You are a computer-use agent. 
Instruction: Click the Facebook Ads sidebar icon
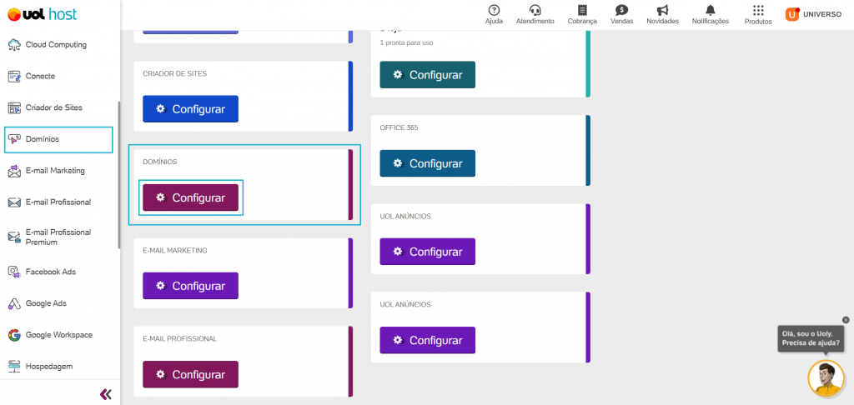14,272
